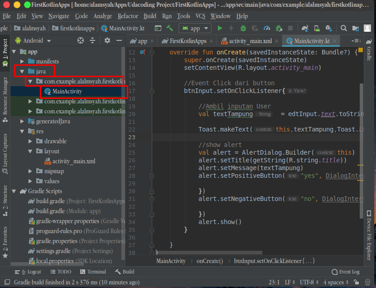Open the VCS menu
The image size is (376, 288).
(200, 16)
